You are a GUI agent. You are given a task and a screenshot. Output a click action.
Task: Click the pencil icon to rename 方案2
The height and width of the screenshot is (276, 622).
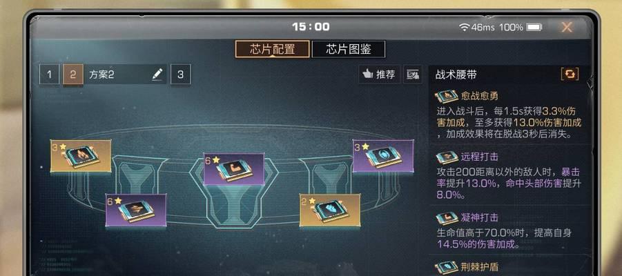(157, 74)
